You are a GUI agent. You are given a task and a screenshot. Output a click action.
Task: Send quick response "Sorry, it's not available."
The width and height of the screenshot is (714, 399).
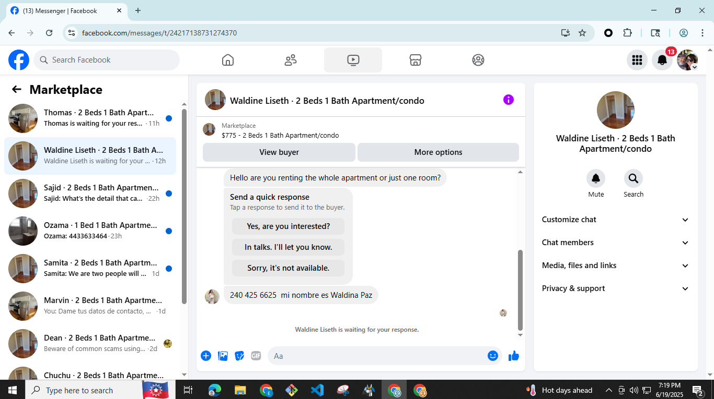click(x=288, y=268)
